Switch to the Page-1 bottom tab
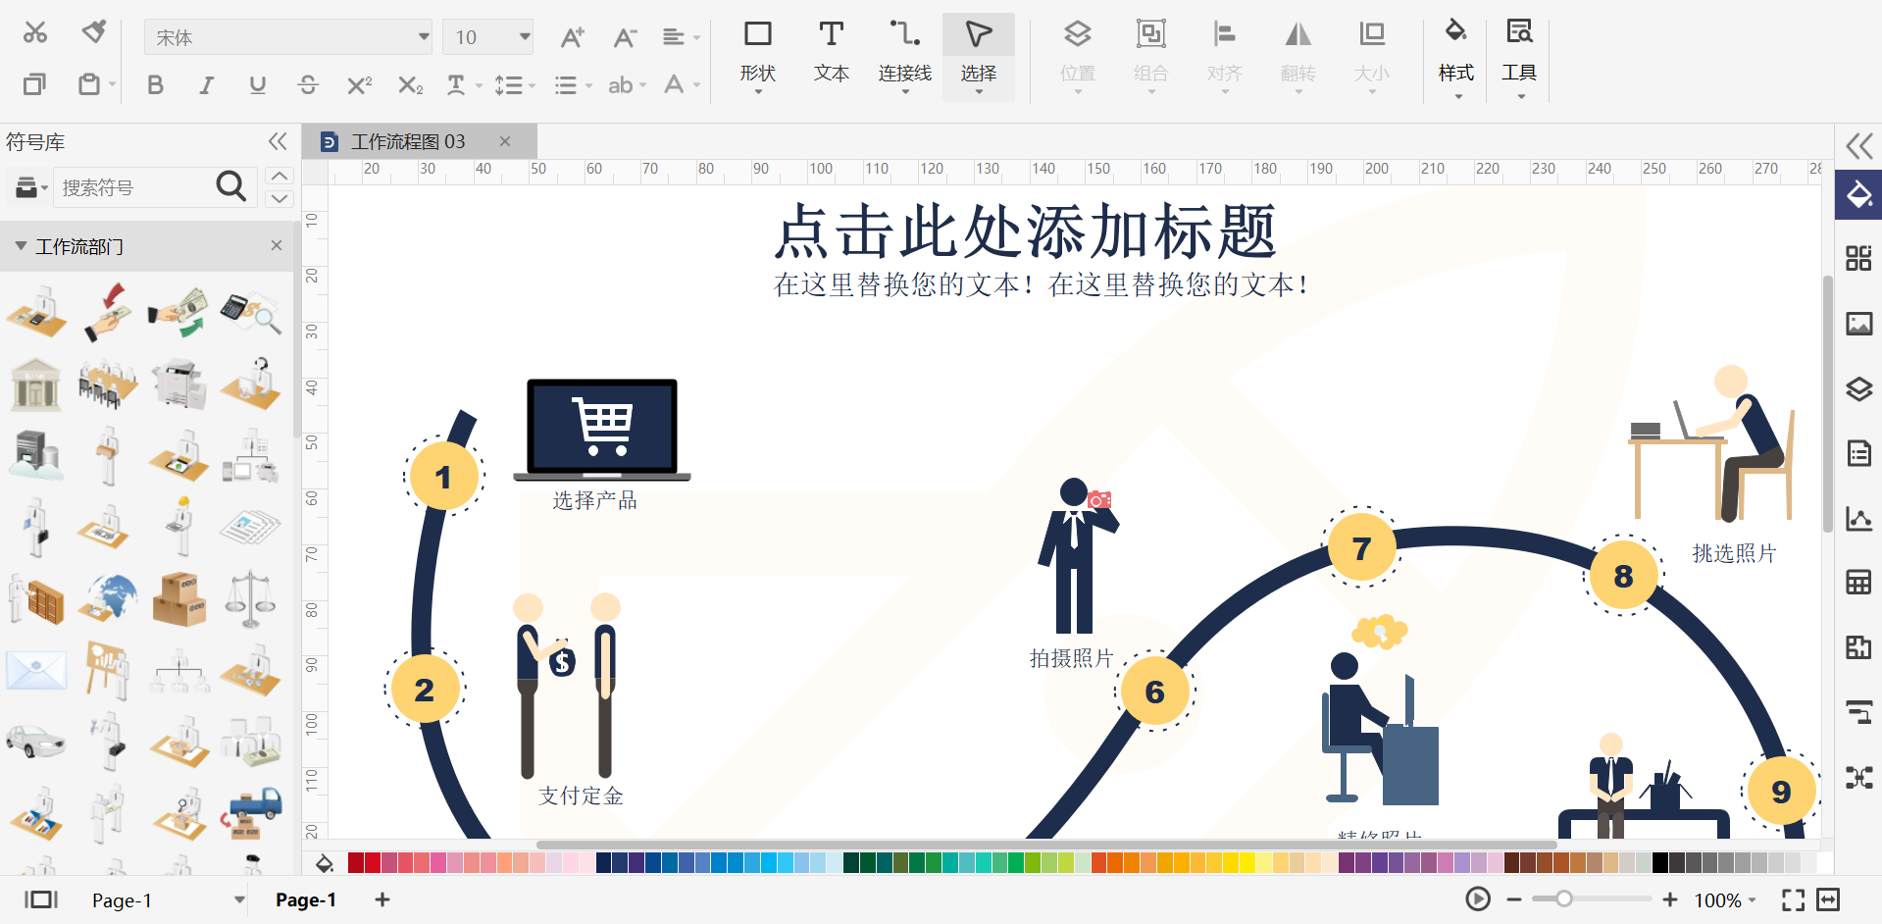 306,899
